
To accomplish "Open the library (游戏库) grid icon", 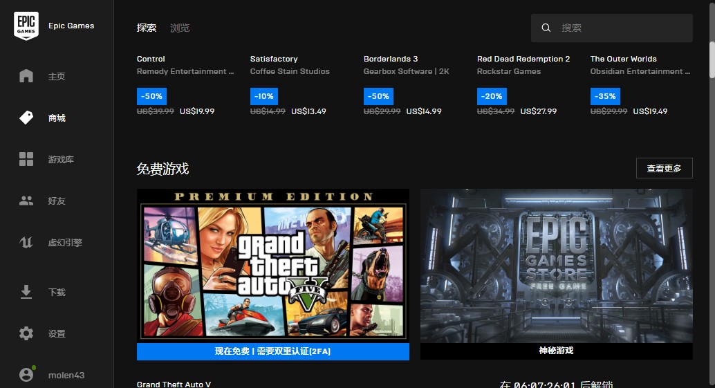I will 26,159.
